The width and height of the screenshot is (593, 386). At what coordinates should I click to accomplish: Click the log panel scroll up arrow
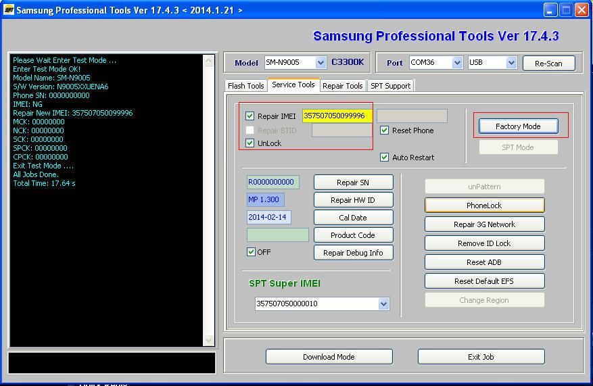(x=208, y=61)
